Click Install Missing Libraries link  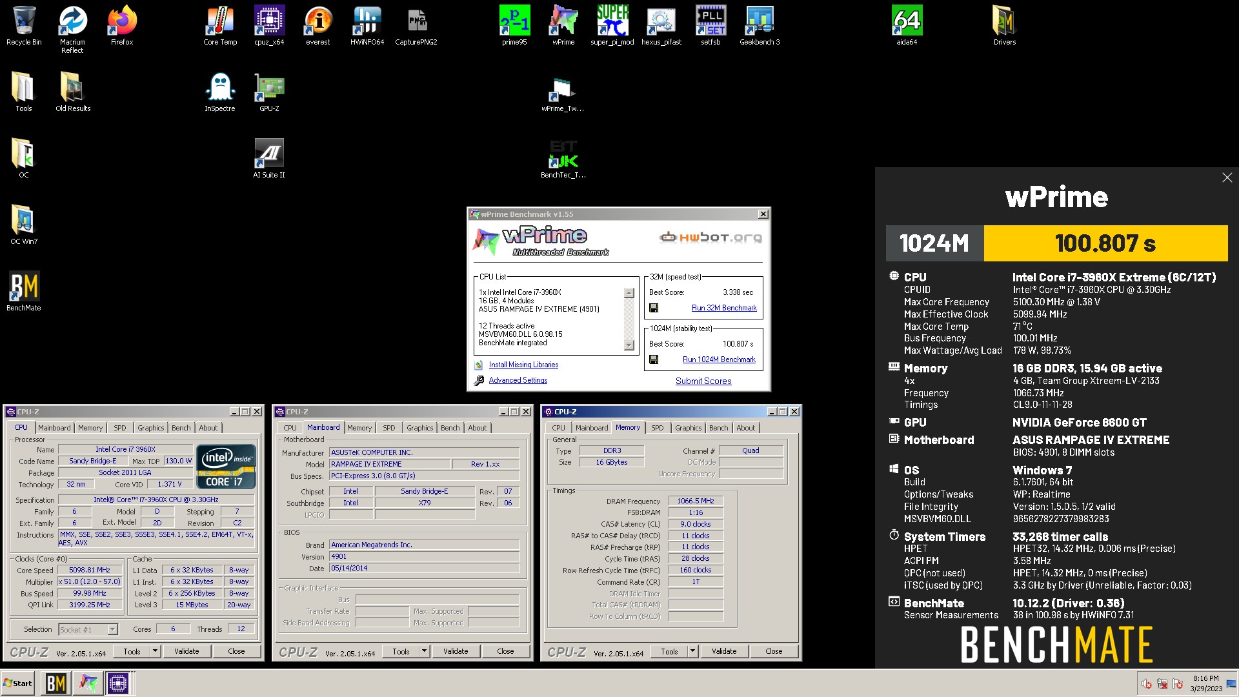pos(523,365)
